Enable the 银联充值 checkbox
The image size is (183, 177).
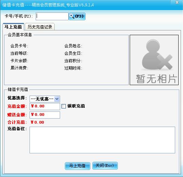pyautogui.click(x=63, y=106)
